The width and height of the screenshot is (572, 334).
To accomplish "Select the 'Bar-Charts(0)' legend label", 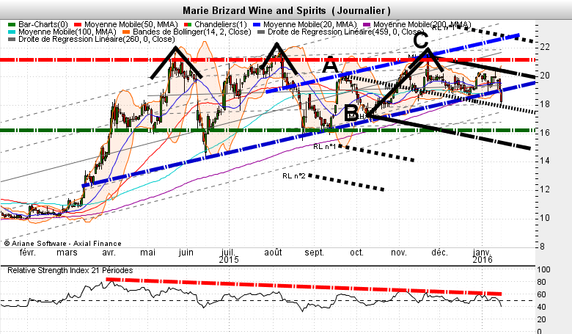I will click(43, 24).
